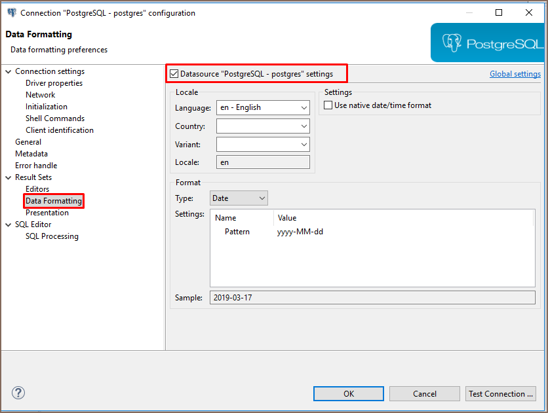
Task: Click the Test Connection button
Action: (x=501, y=393)
